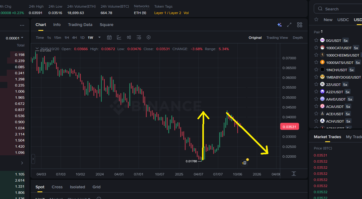
Task: Click the 1000SATS coin logo
Action: coord(322,62)
